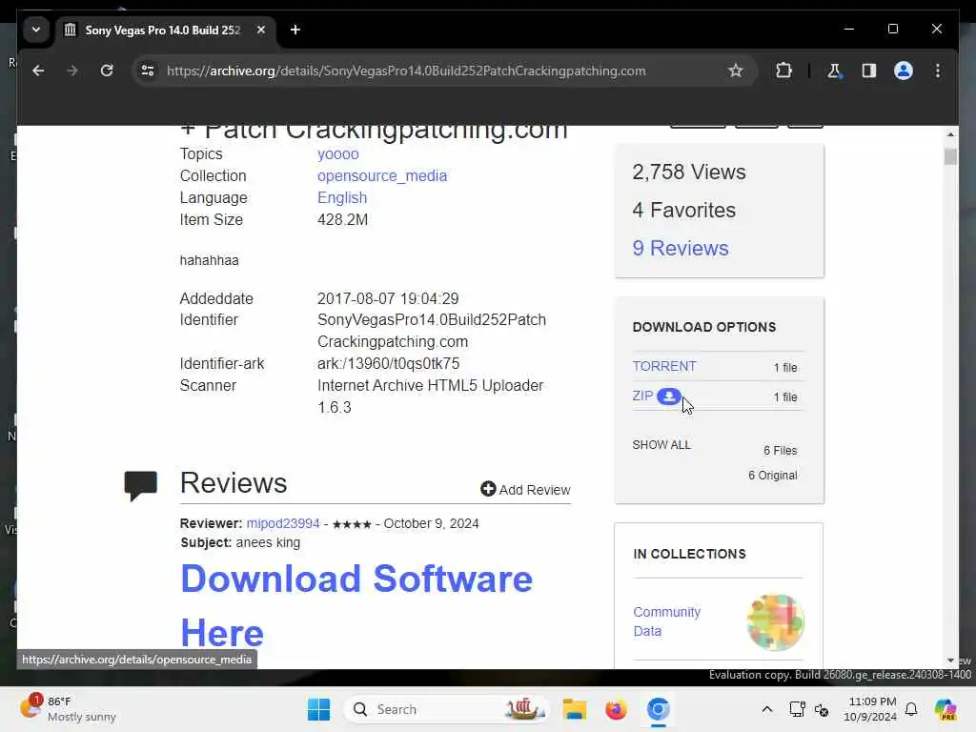976x732 pixels.
Task: Click the address bar URL
Action: pos(406,71)
